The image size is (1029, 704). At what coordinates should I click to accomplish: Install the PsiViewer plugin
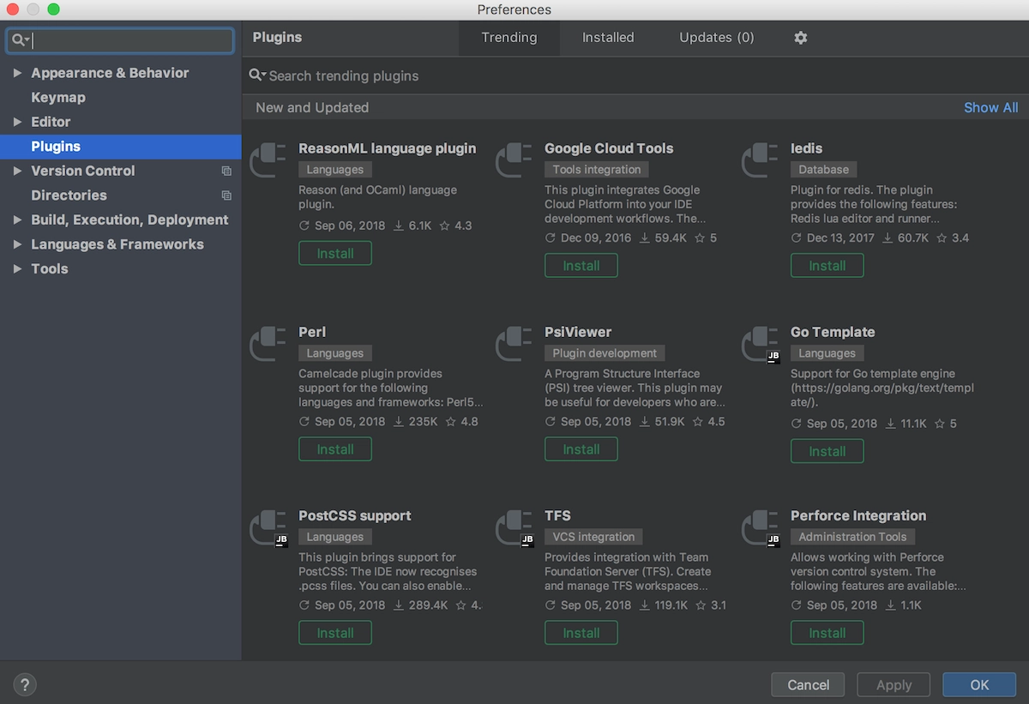[x=581, y=449]
